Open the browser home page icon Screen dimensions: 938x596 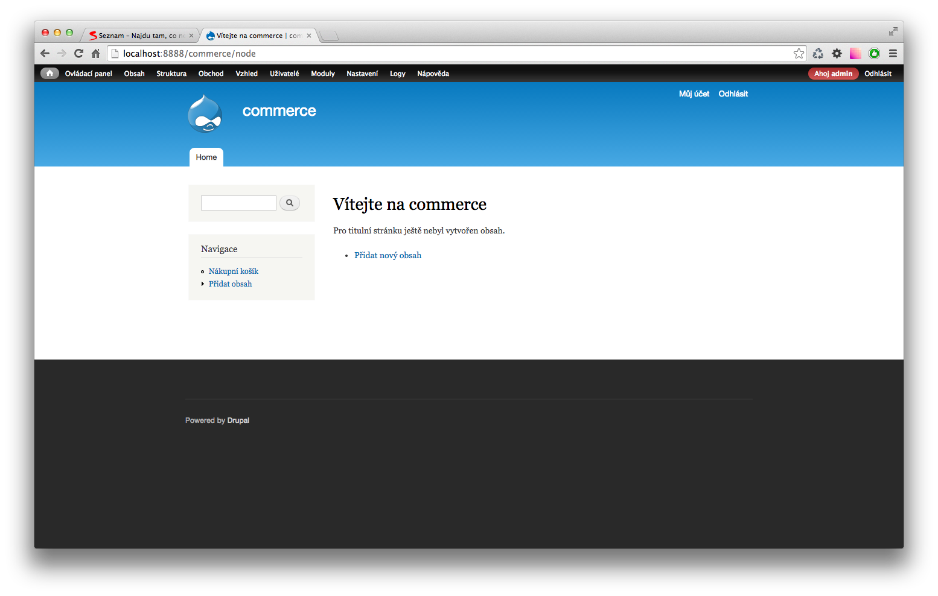(x=95, y=54)
